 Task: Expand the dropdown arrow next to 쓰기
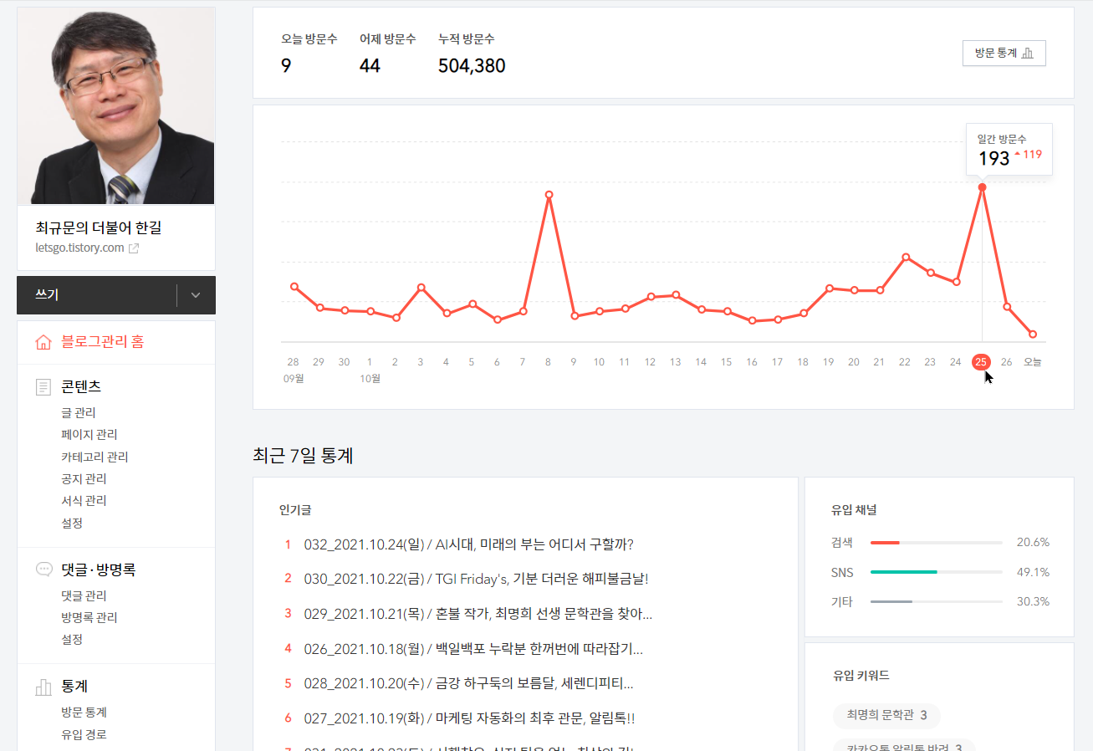[196, 295]
